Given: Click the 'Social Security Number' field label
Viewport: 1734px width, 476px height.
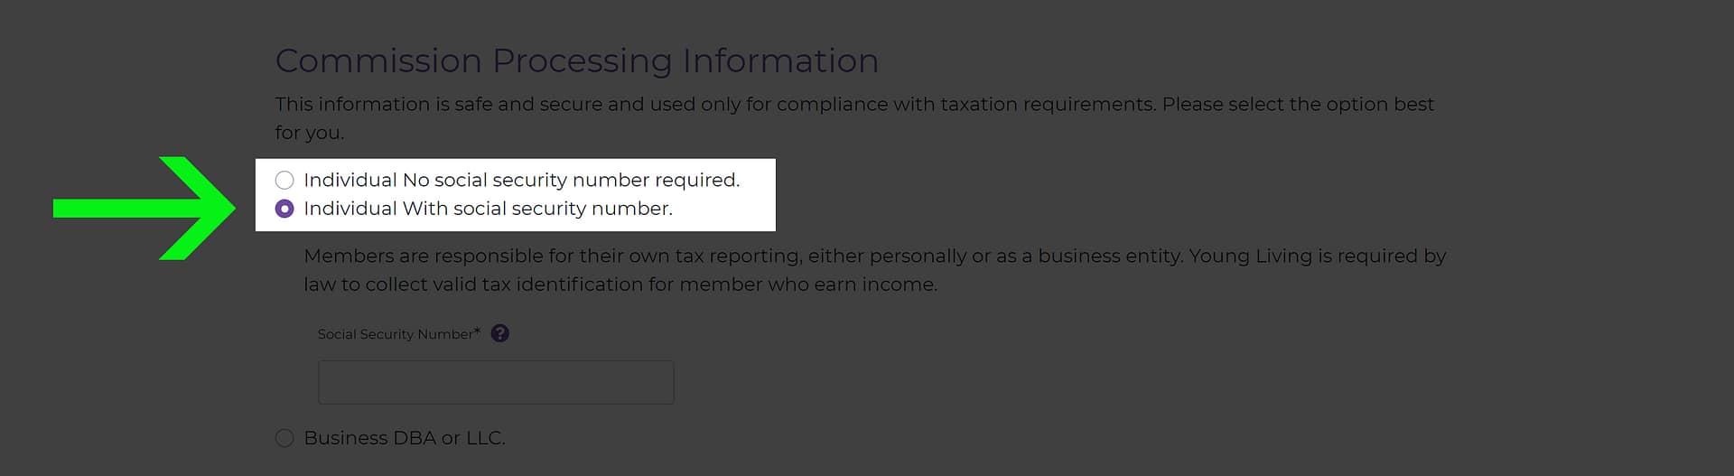Looking at the screenshot, I should pos(395,334).
